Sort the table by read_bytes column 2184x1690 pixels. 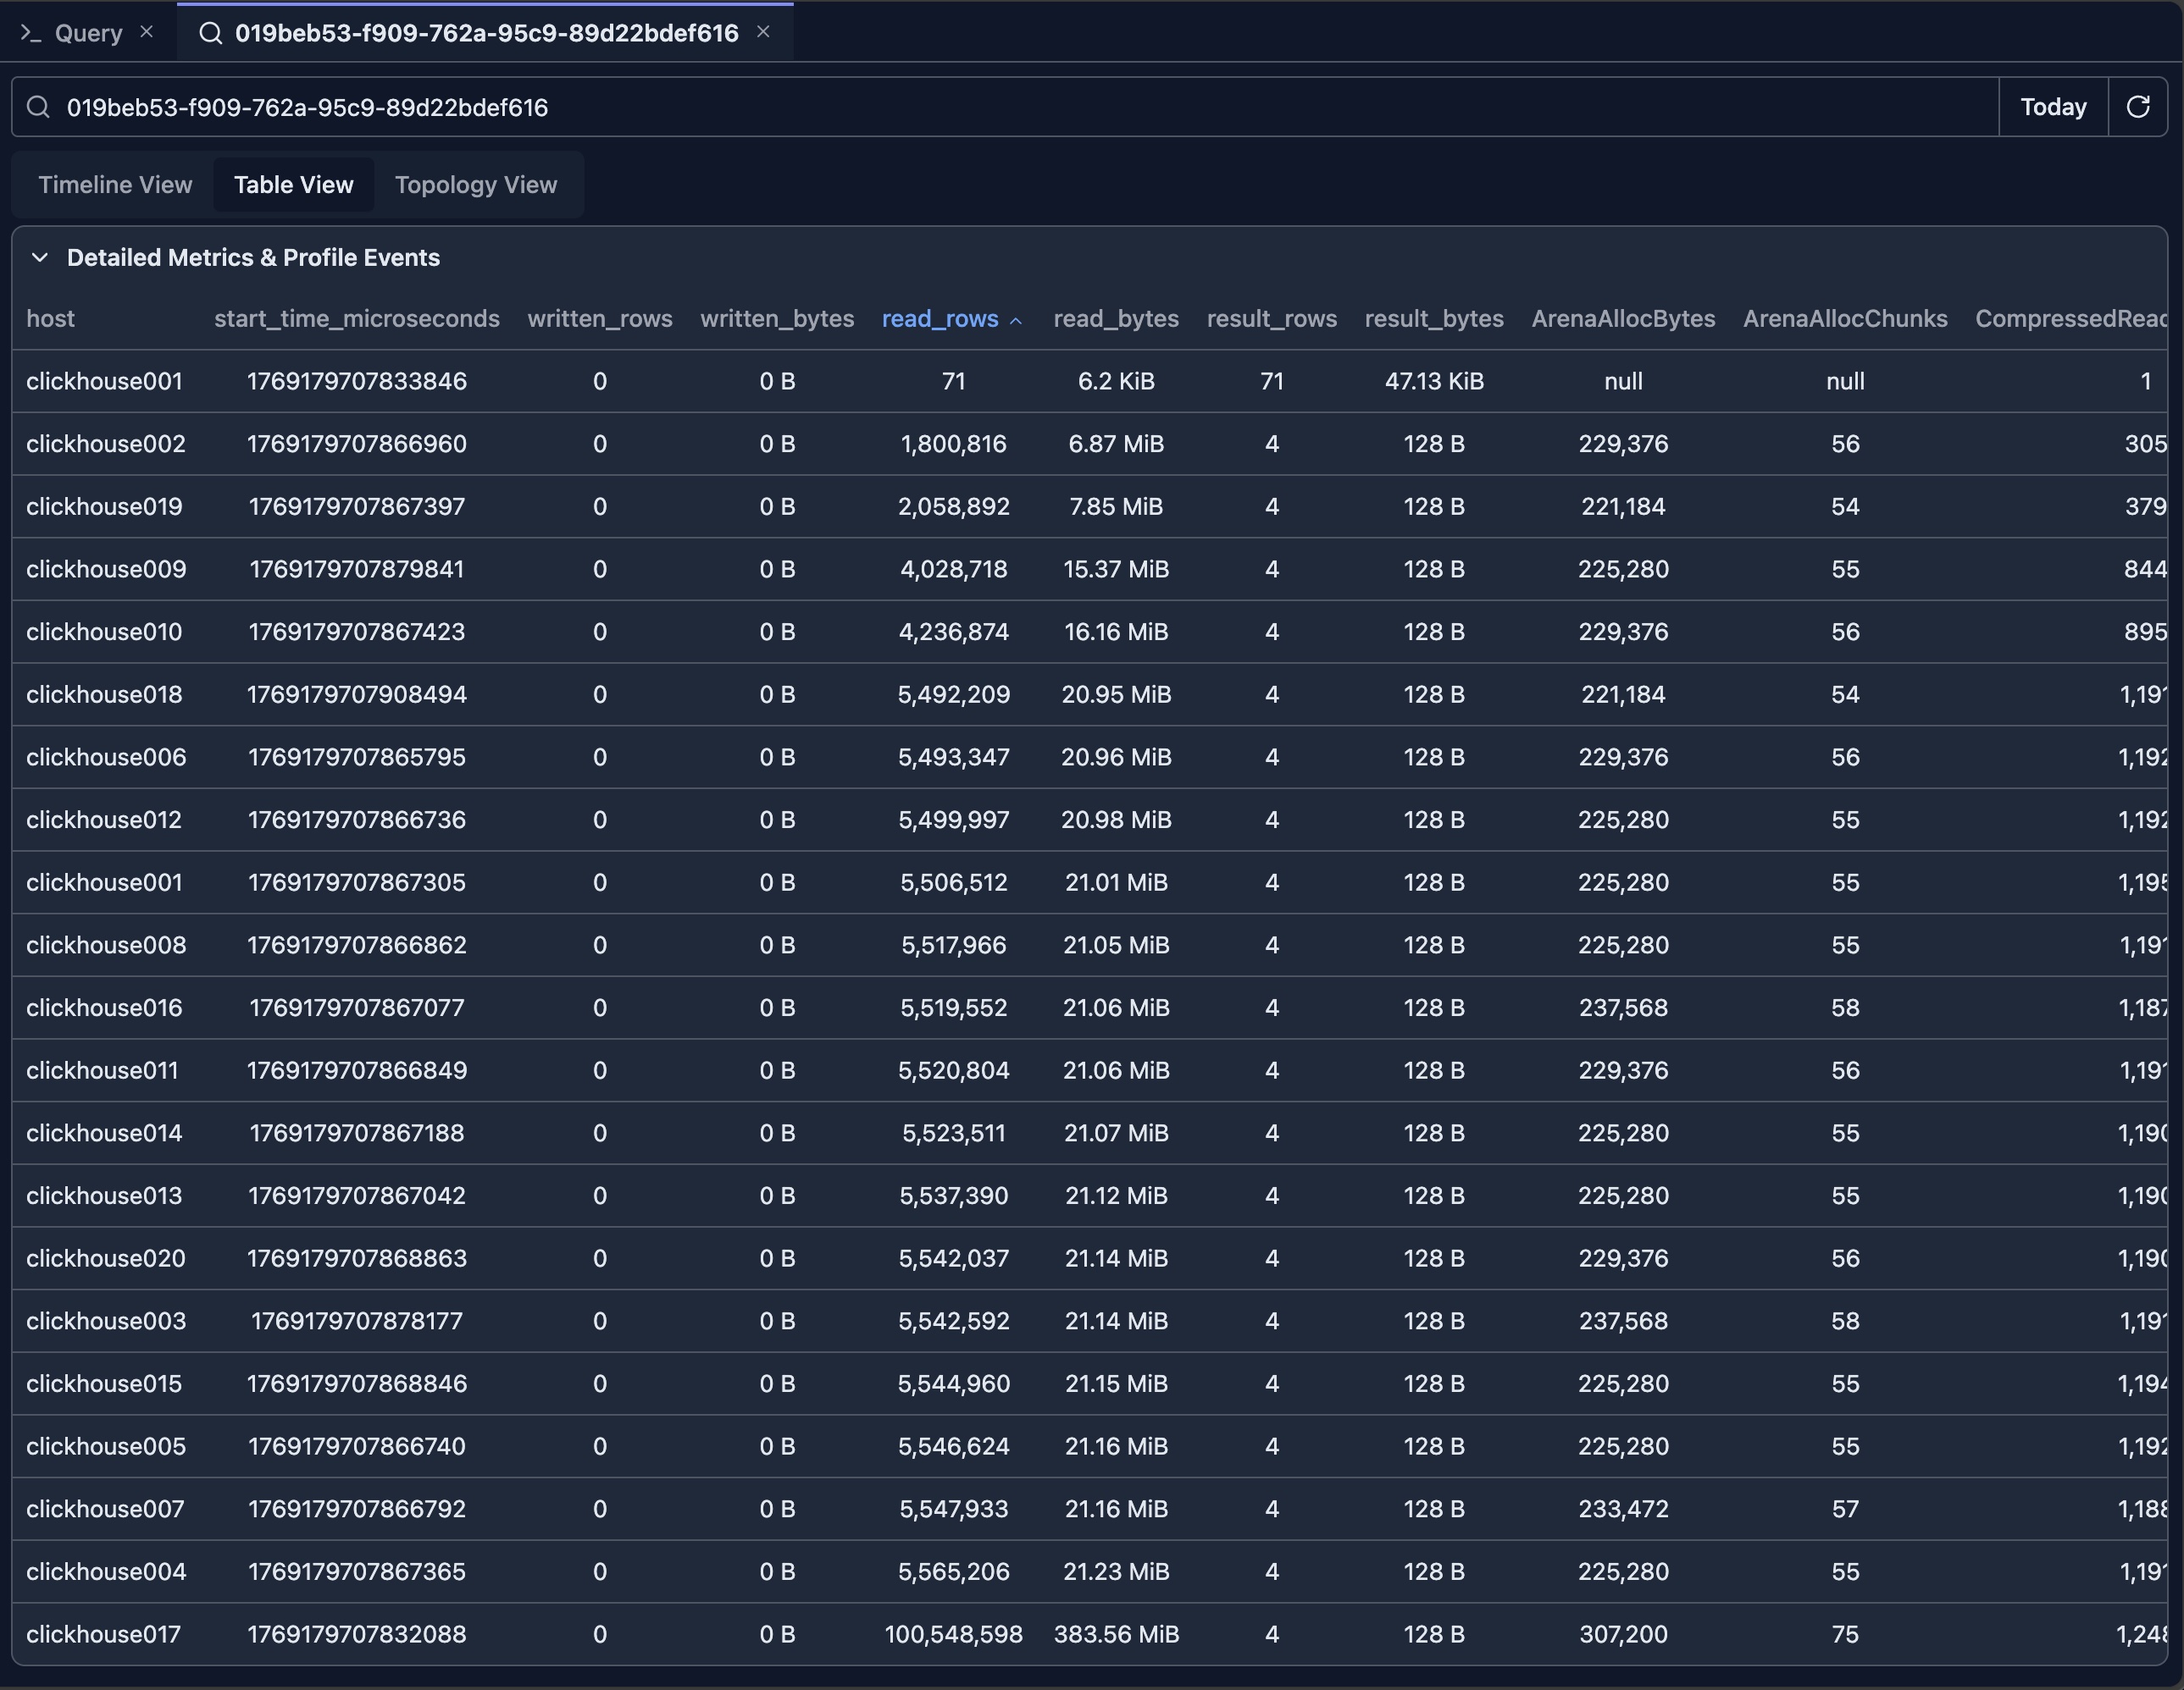coord(1116,319)
